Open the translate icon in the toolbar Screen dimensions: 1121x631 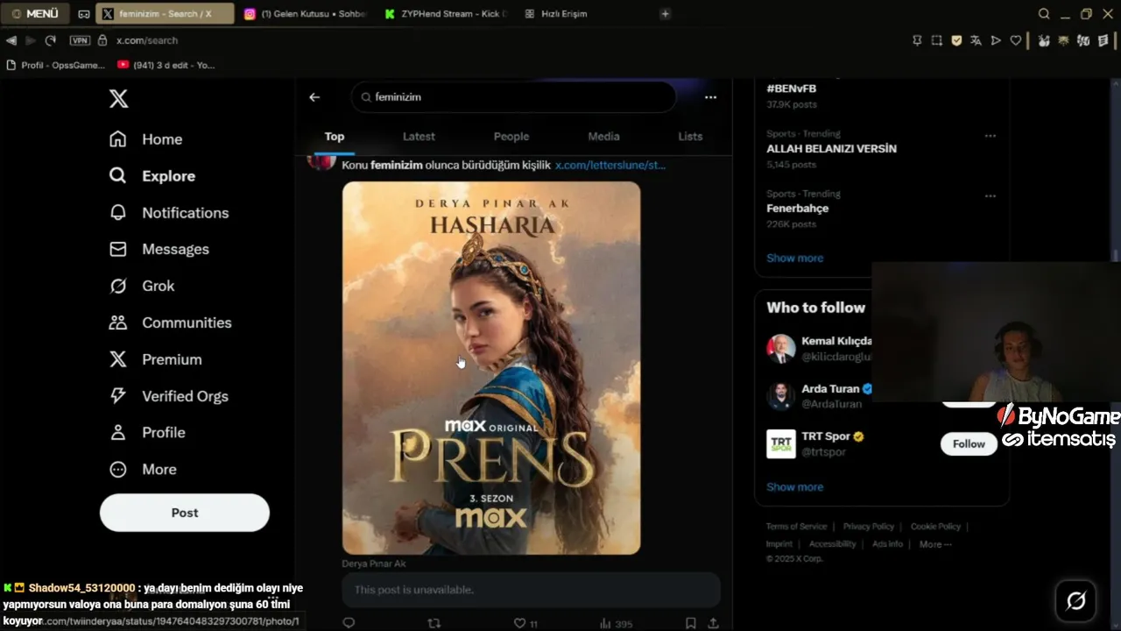[976, 40]
